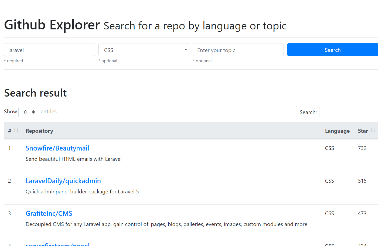Screen dimensions: 382x246
Task: Click CSS language cell of Snowfire/Beautymail row
Action: click(329, 148)
